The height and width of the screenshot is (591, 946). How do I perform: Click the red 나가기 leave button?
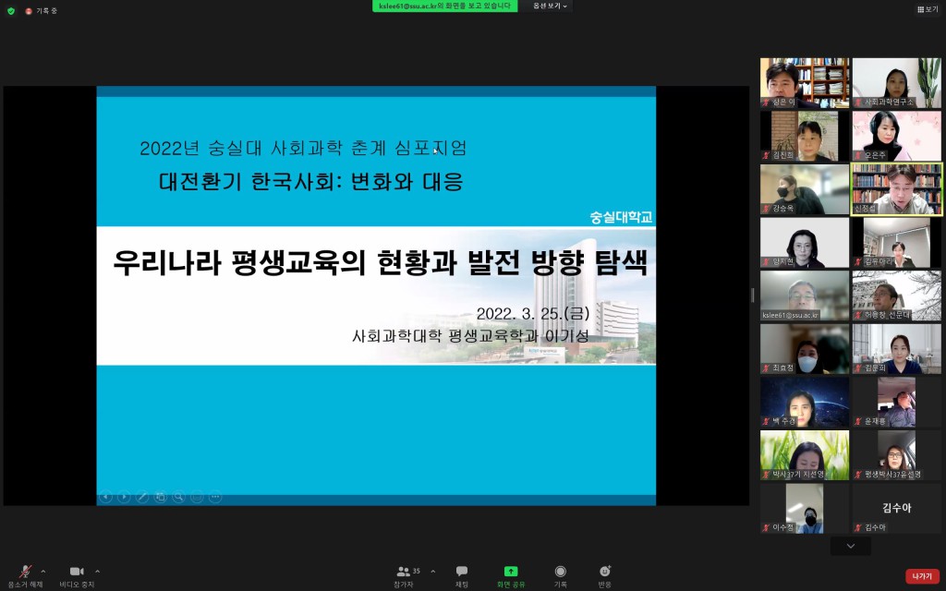coord(922,576)
